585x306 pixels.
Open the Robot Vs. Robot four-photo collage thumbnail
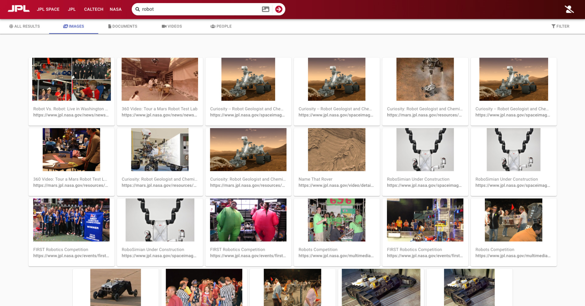click(x=72, y=79)
